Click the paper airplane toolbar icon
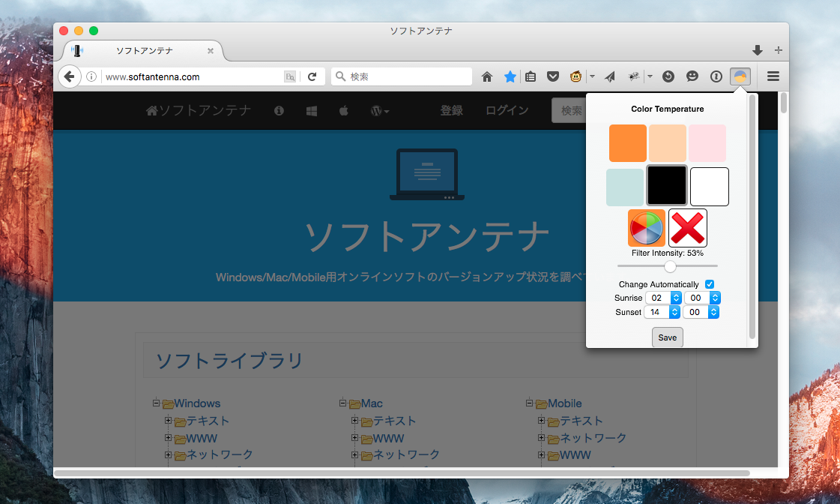The image size is (840, 504). click(x=610, y=76)
